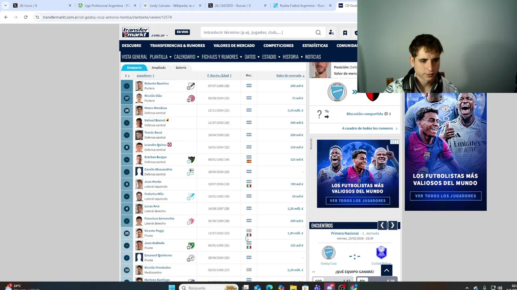Sort table by Valor de mercado
Screen dimensions: 517x290
pos(290,76)
